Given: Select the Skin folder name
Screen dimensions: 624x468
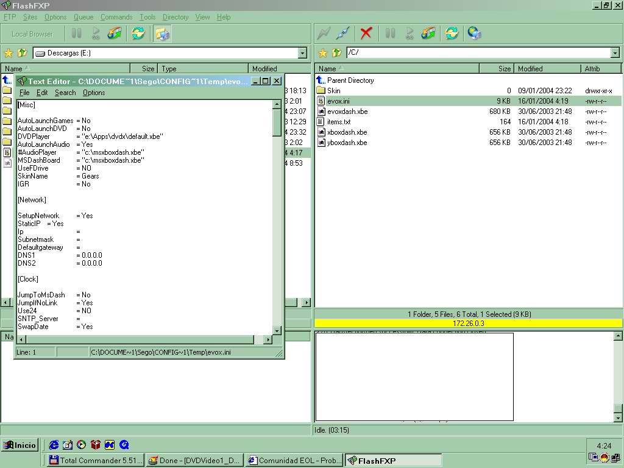Looking at the screenshot, I should pyautogui.click(x=333, y=91).
